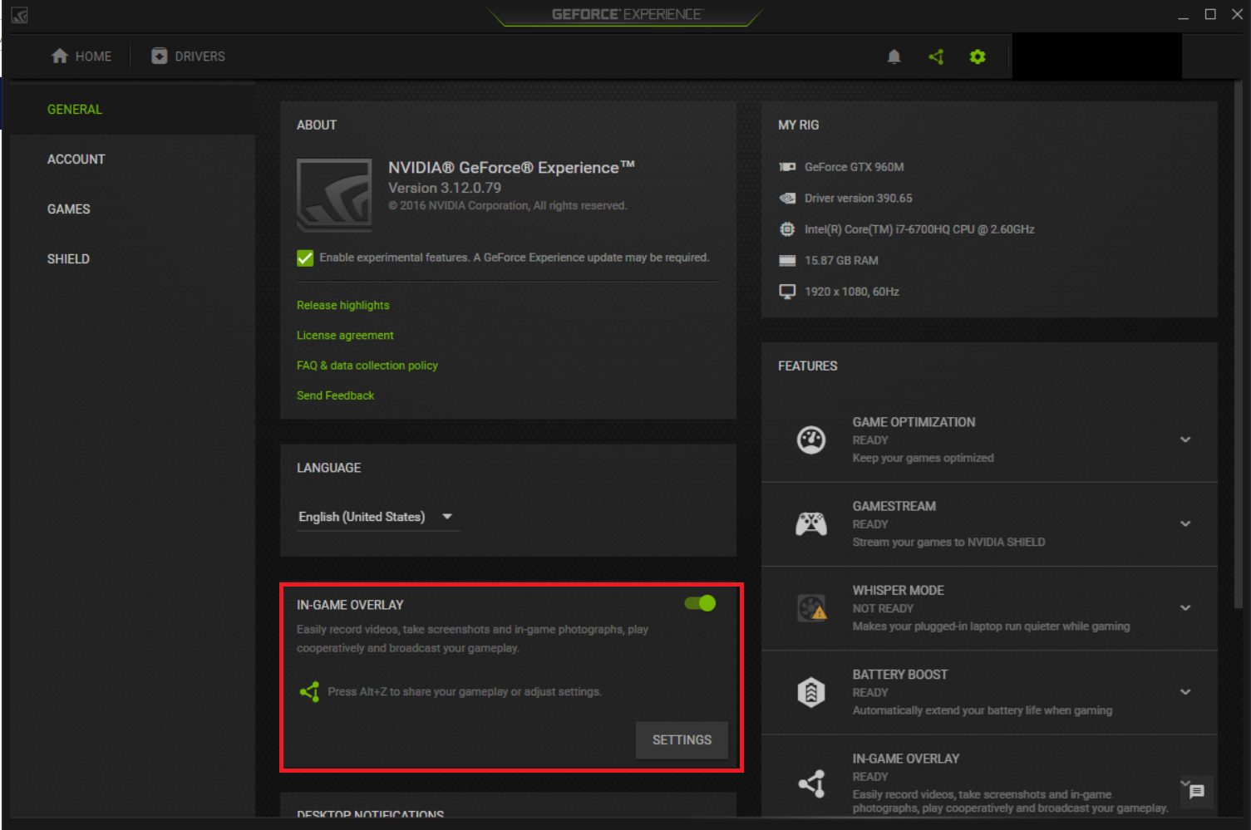Click the 15.87 GB RAM text
Screen dimensions: 1251x830
[x=841, y=260]
